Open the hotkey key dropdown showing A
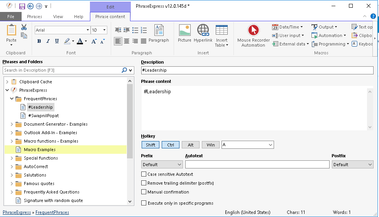The width and height of the screenshot is (379, 217). [248, 145]
